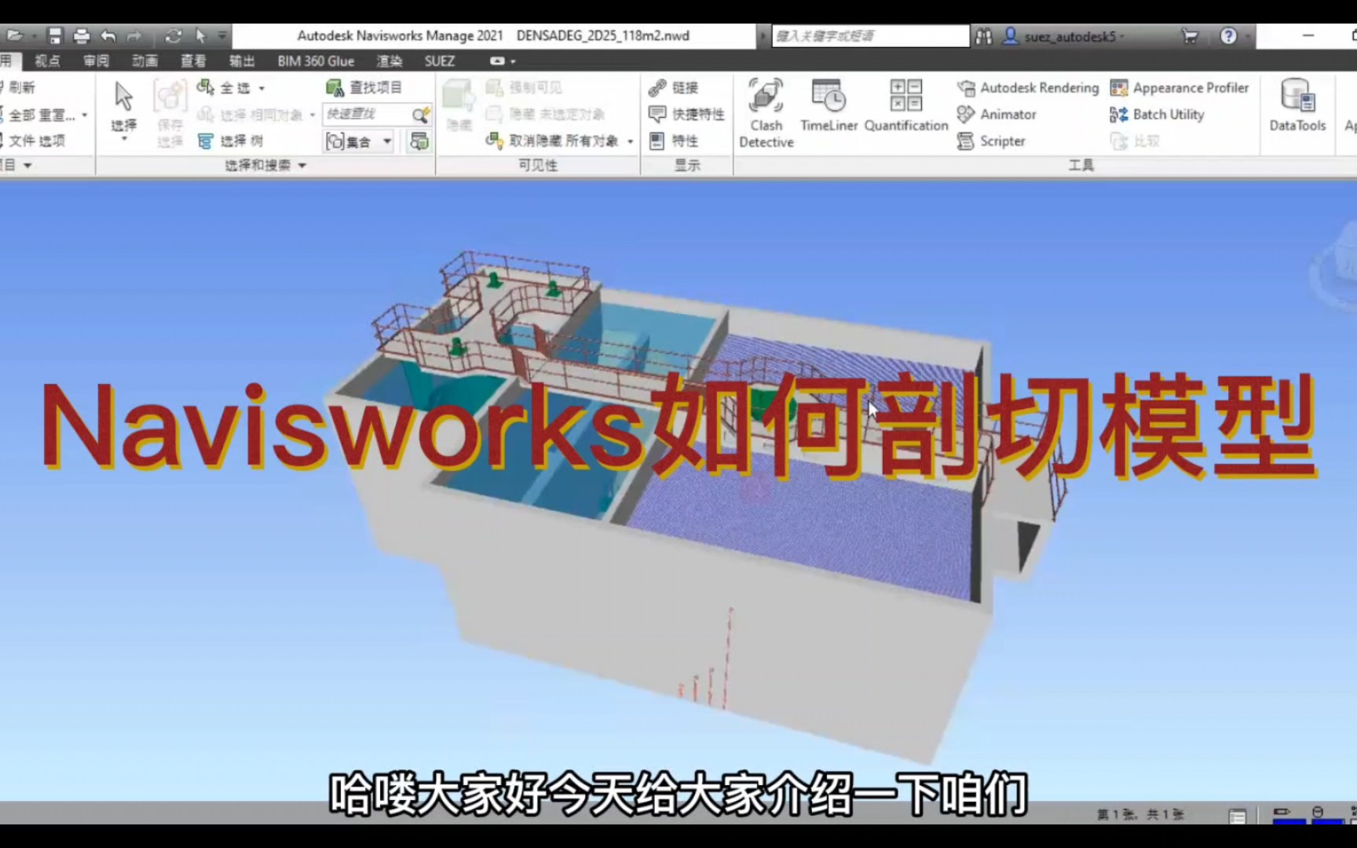
Task: Expand 取消隐藏 所有对象 dropdown arrow
Action: [630, 142]
